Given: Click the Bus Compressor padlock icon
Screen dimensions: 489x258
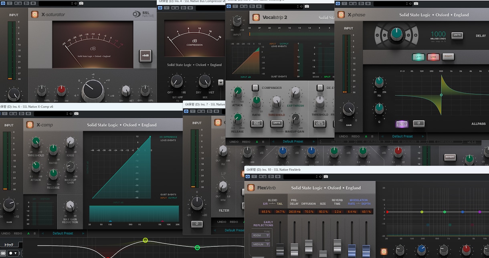Looking at the screenshot, I should (220, 82).
